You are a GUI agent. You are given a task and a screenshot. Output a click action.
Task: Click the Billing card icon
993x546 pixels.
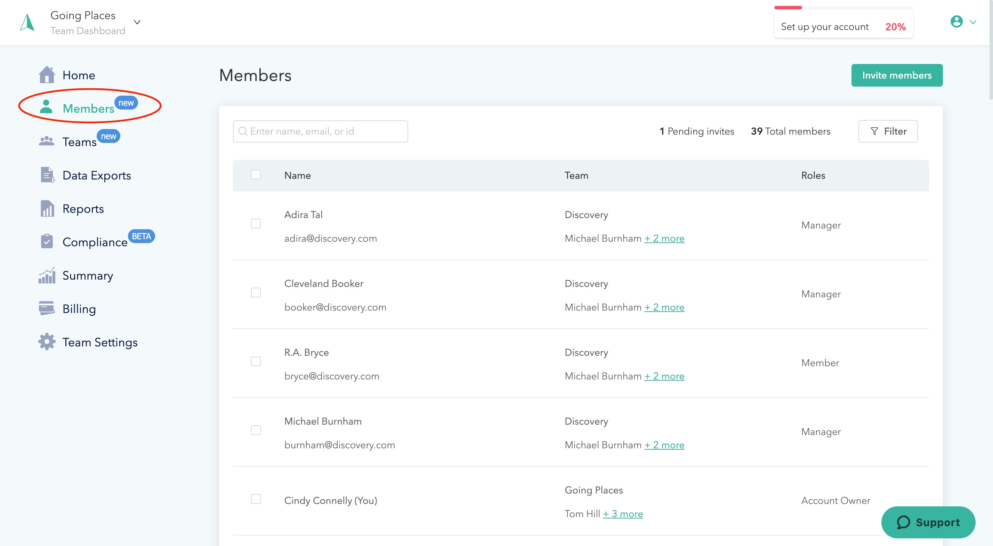pyautogui.click(x=47, y=308)
